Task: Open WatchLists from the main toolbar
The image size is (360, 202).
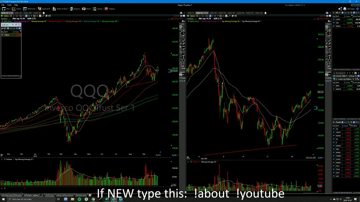Action: point(30,9)
